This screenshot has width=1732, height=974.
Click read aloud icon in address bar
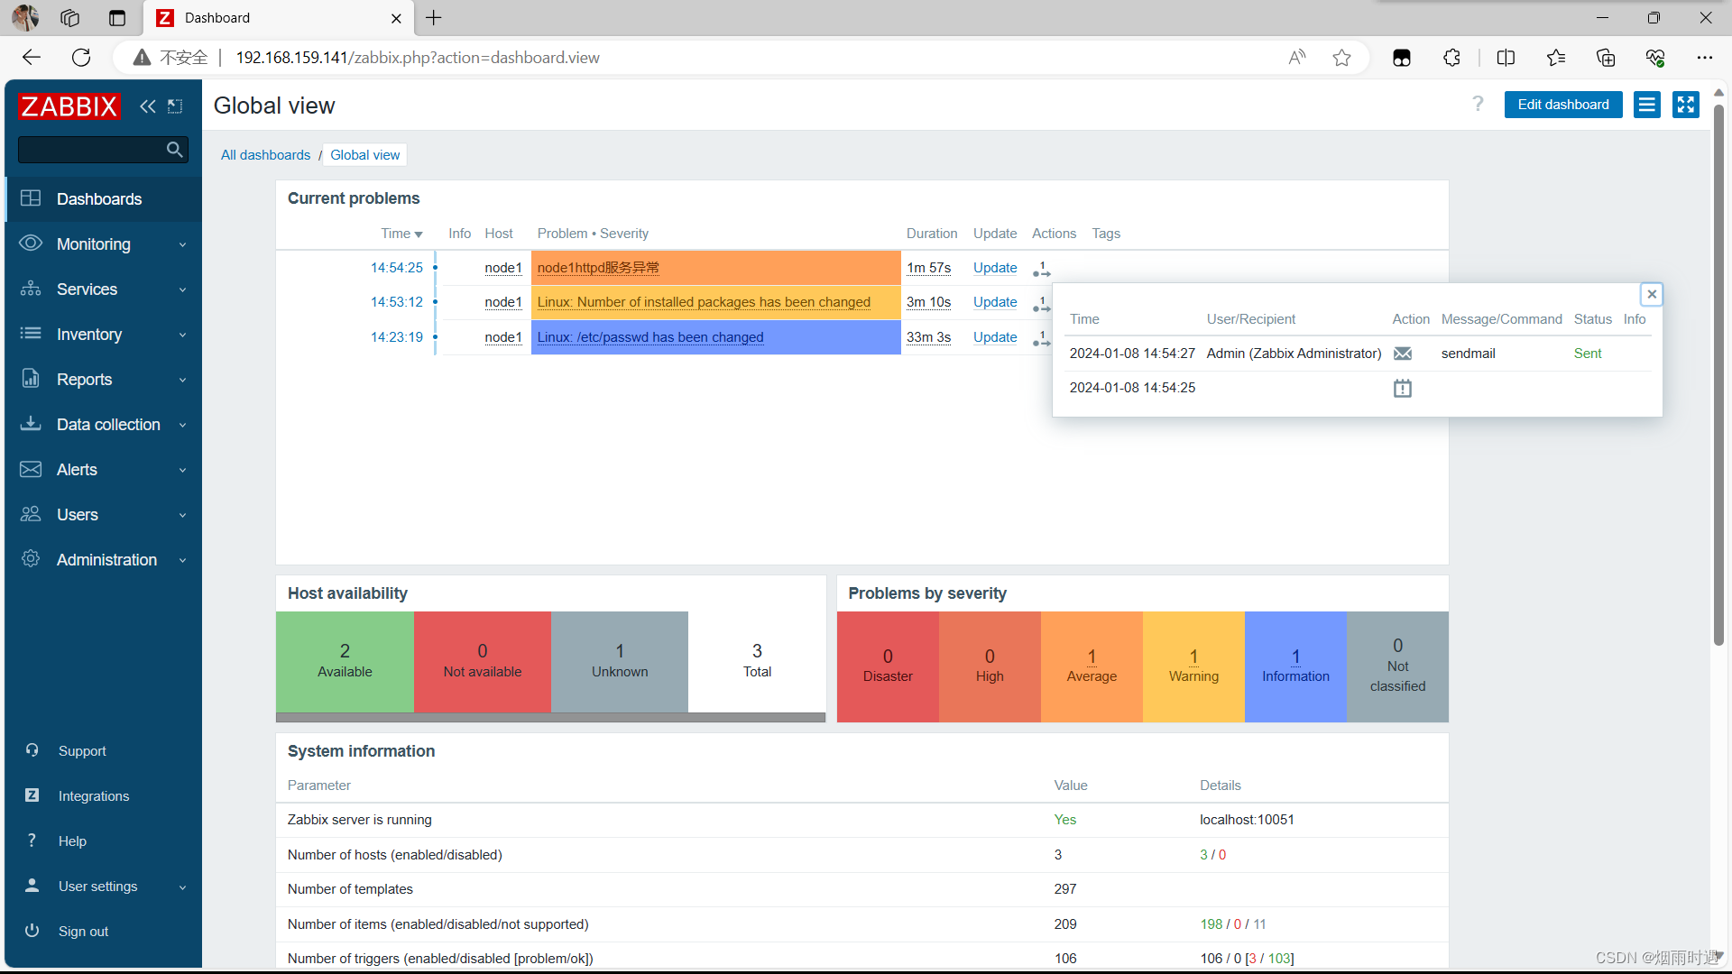[x=1297, y=58]
